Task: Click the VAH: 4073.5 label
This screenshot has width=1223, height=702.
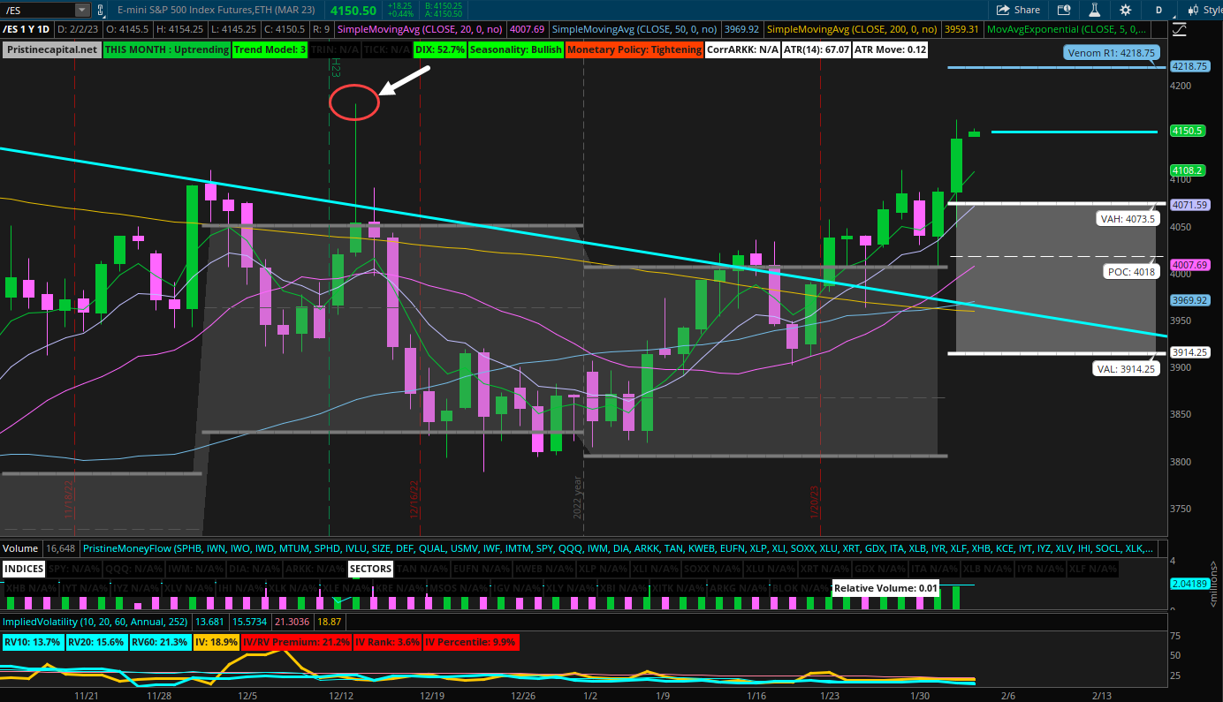Action: click(1127, 218)
